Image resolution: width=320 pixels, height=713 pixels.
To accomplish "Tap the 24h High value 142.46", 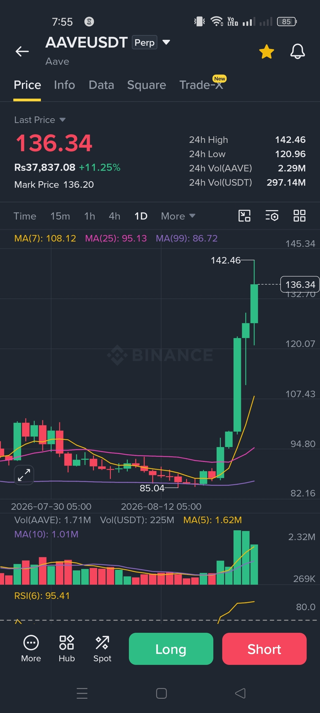I will [290, 140].
